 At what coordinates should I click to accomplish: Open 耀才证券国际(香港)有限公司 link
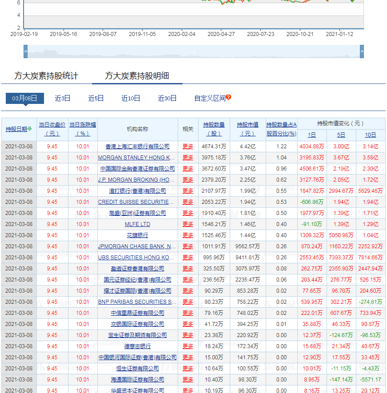tap(137, 291)
